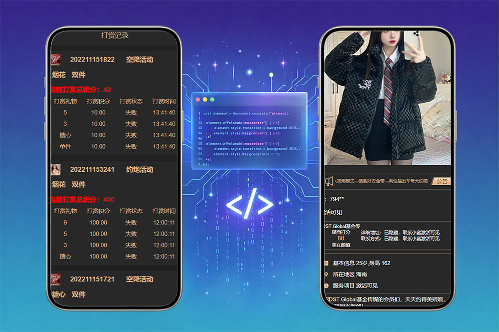
Task: Click the icon beside 服务项目
Action: coord(326,286)
